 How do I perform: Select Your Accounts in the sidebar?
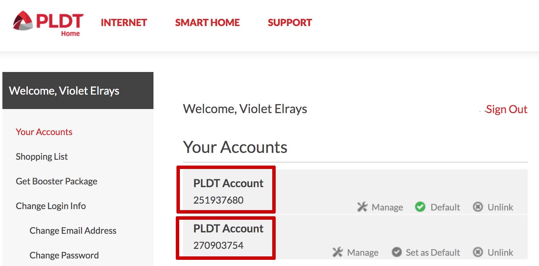click(44, 132)
